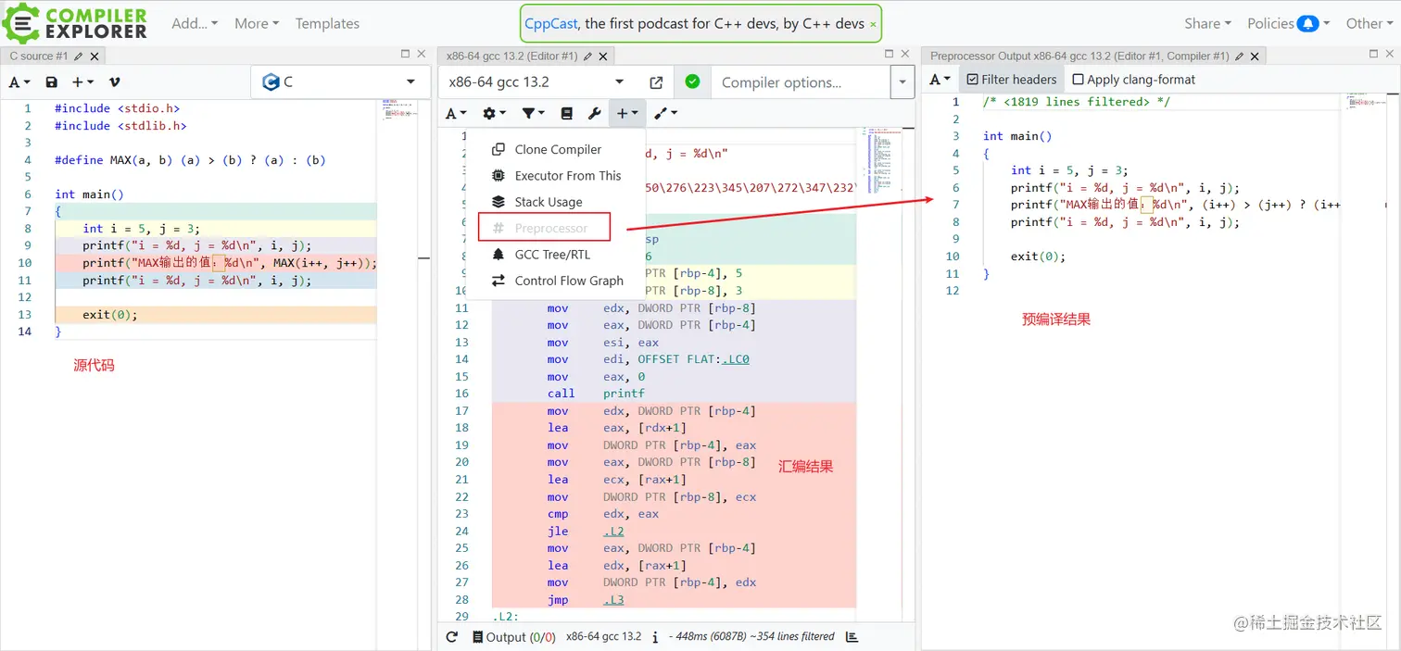Open the Add... menu
The image size is (1401, 651).
coord(195,24)
